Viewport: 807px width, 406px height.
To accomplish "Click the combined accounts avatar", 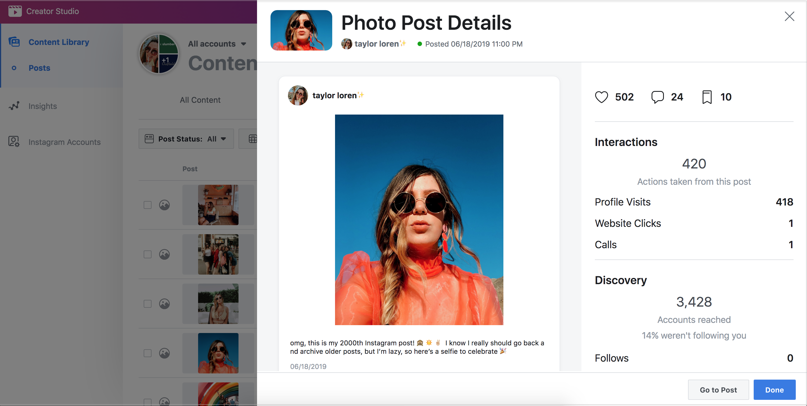I will click(159, 54).
